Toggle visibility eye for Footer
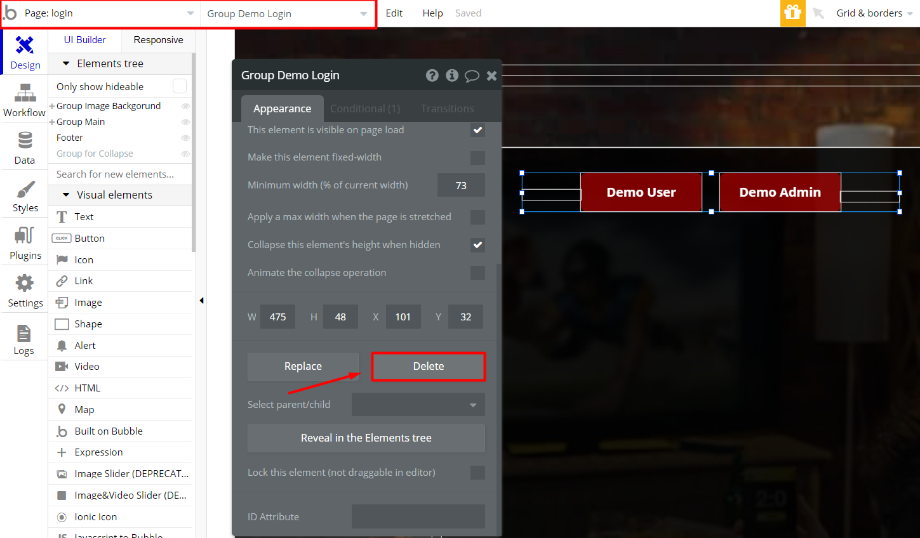This screenshot has width=920, height=538. (185, 138)
